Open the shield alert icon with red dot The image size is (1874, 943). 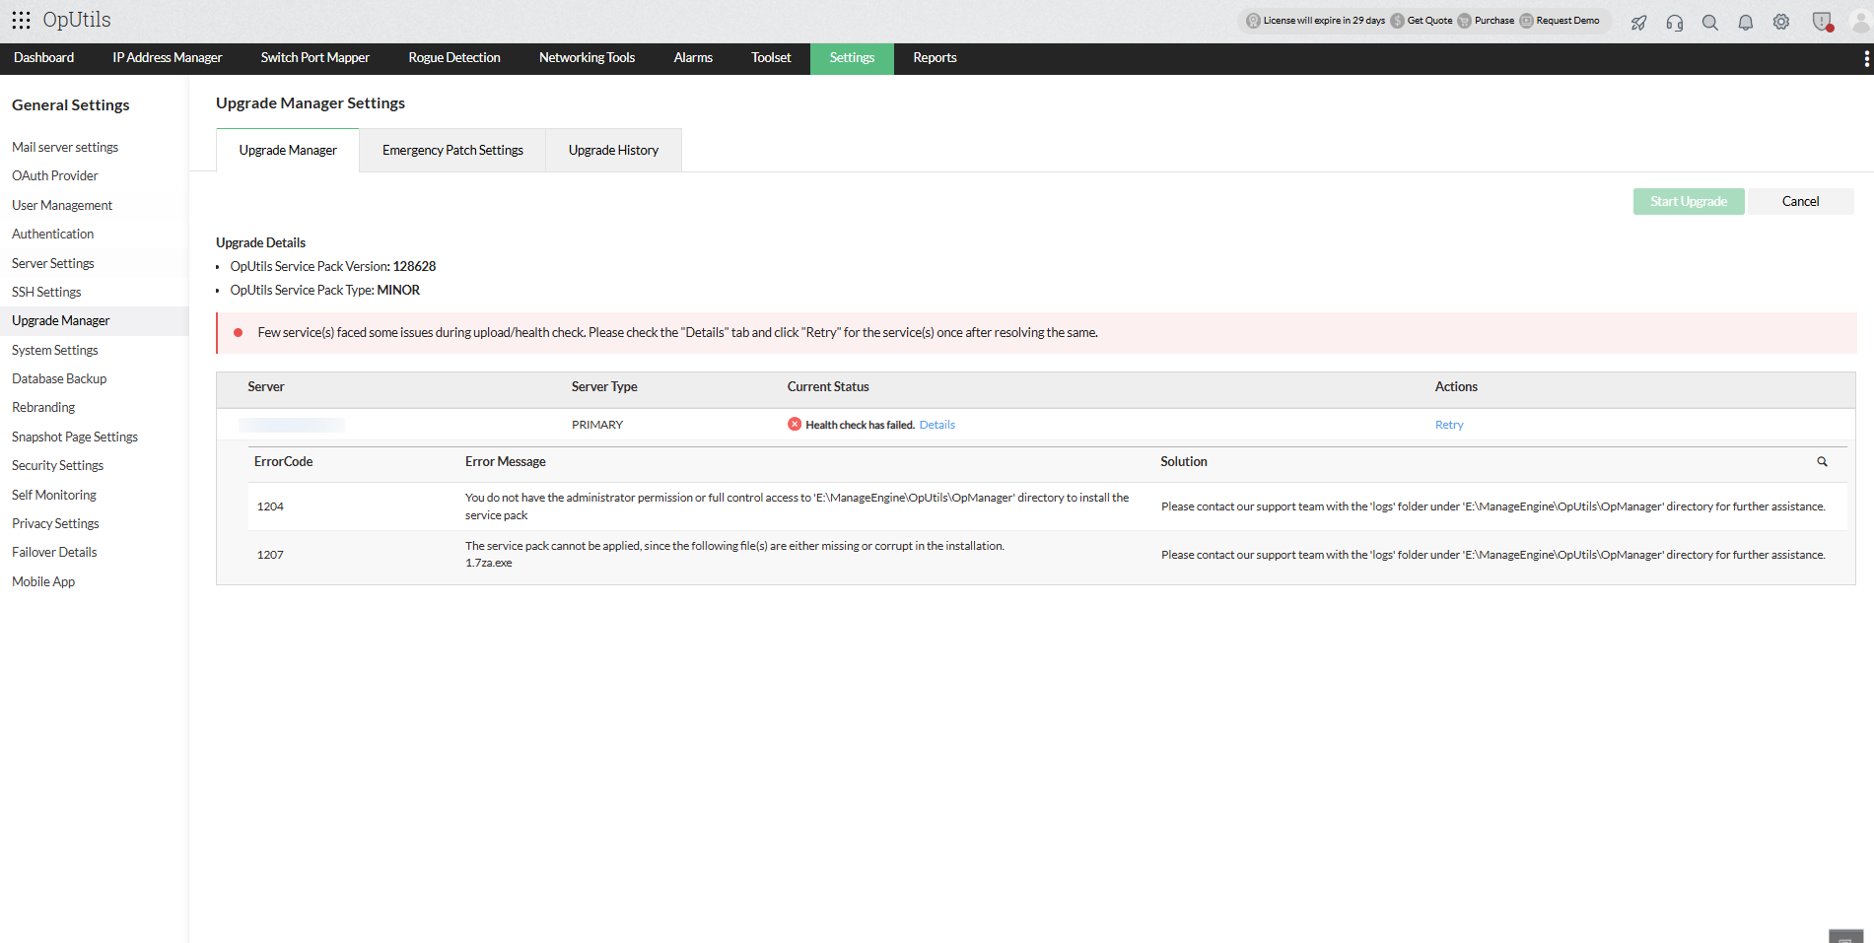[x=1822, y=22]
